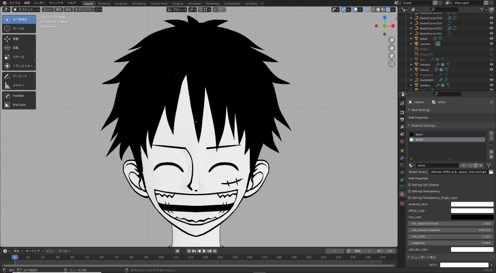The height and width of the screenshot is (273, 496).
Task: Toggle camera view via camera icon
Action: [x=392, y=56]
